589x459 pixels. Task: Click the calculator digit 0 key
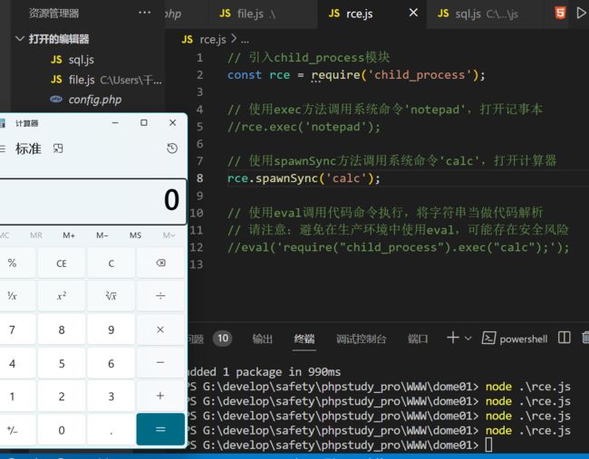pos(62,429)
